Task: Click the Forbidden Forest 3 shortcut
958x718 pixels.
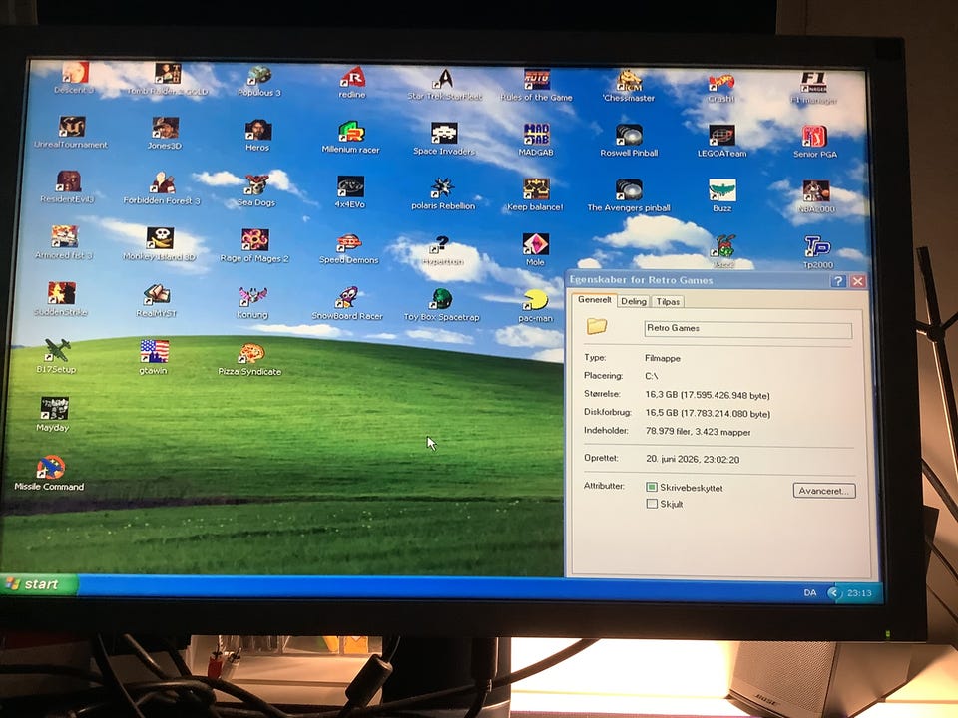Action: point(162,183)
